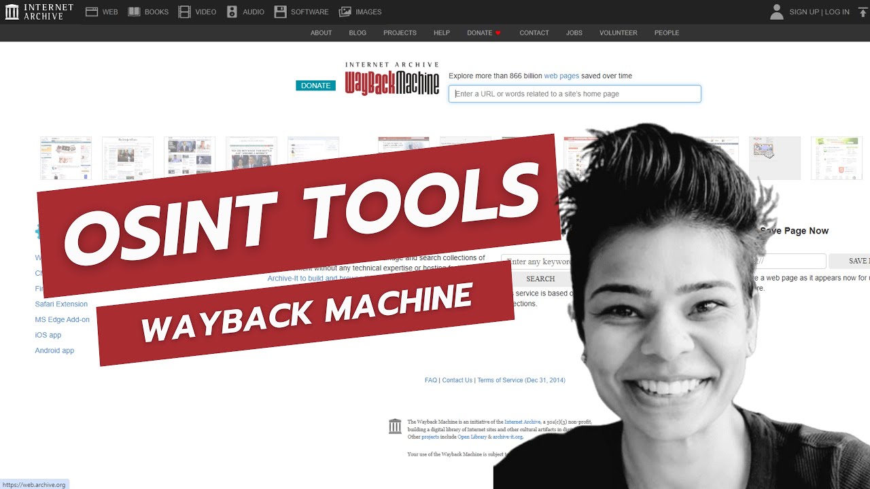Viewport: 870px width, 489px height.
Task: Click the red heart beside Donate
Action: (x=498, y=33)
